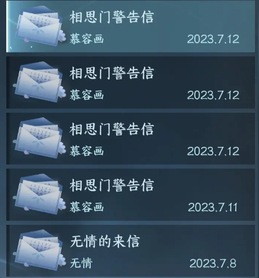Screen dimensions: 259x278
Task: Select the 2023.7.11 date entry
Action: tap(213, 207)
